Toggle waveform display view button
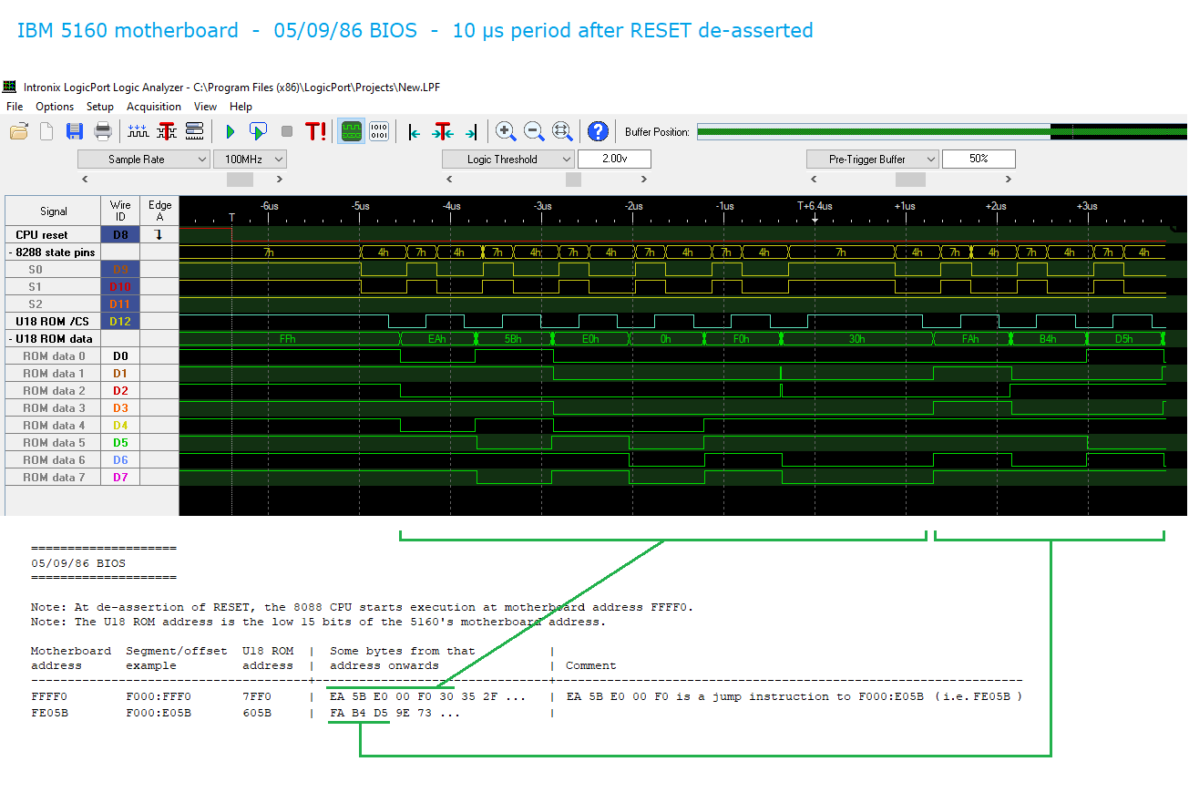The width and height of the screenshot is (1189, 803). (x=352, y=131)
